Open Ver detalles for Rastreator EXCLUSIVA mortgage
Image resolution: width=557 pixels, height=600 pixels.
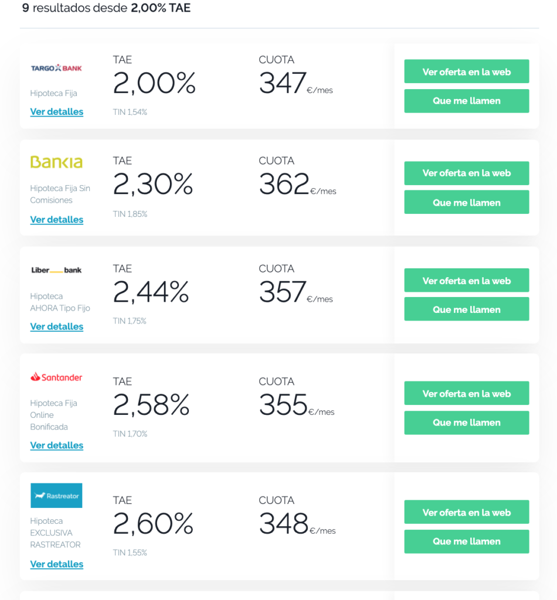[x=57, y=564]
